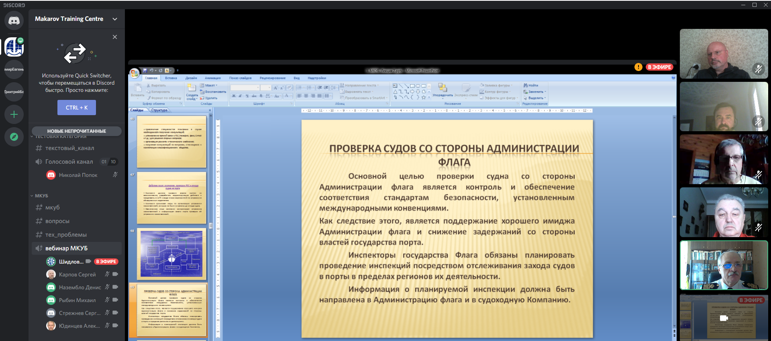Click the speaker icon of Голосовой канал
Image resolution: width=771 pixels, height=341 pixels.
(39, 162)
